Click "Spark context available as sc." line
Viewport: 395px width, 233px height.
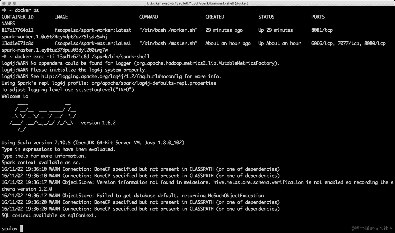[x=41, y=162]
